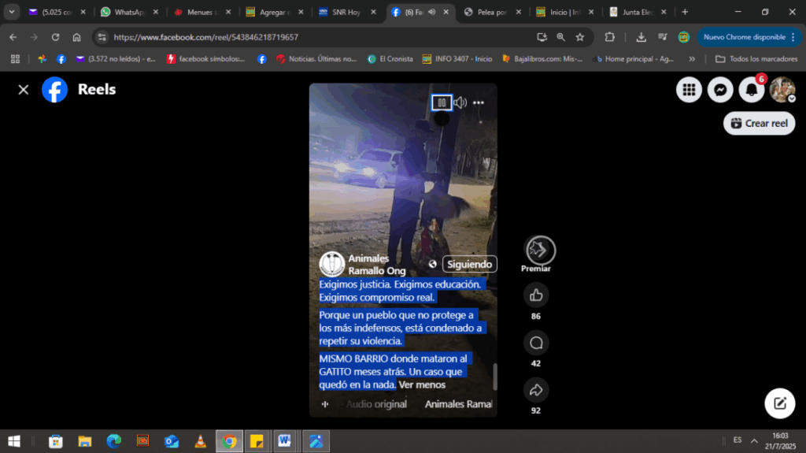806x453 pixels.
Task: Open the reel's three-dot options menu
Action: click(479, 102)
